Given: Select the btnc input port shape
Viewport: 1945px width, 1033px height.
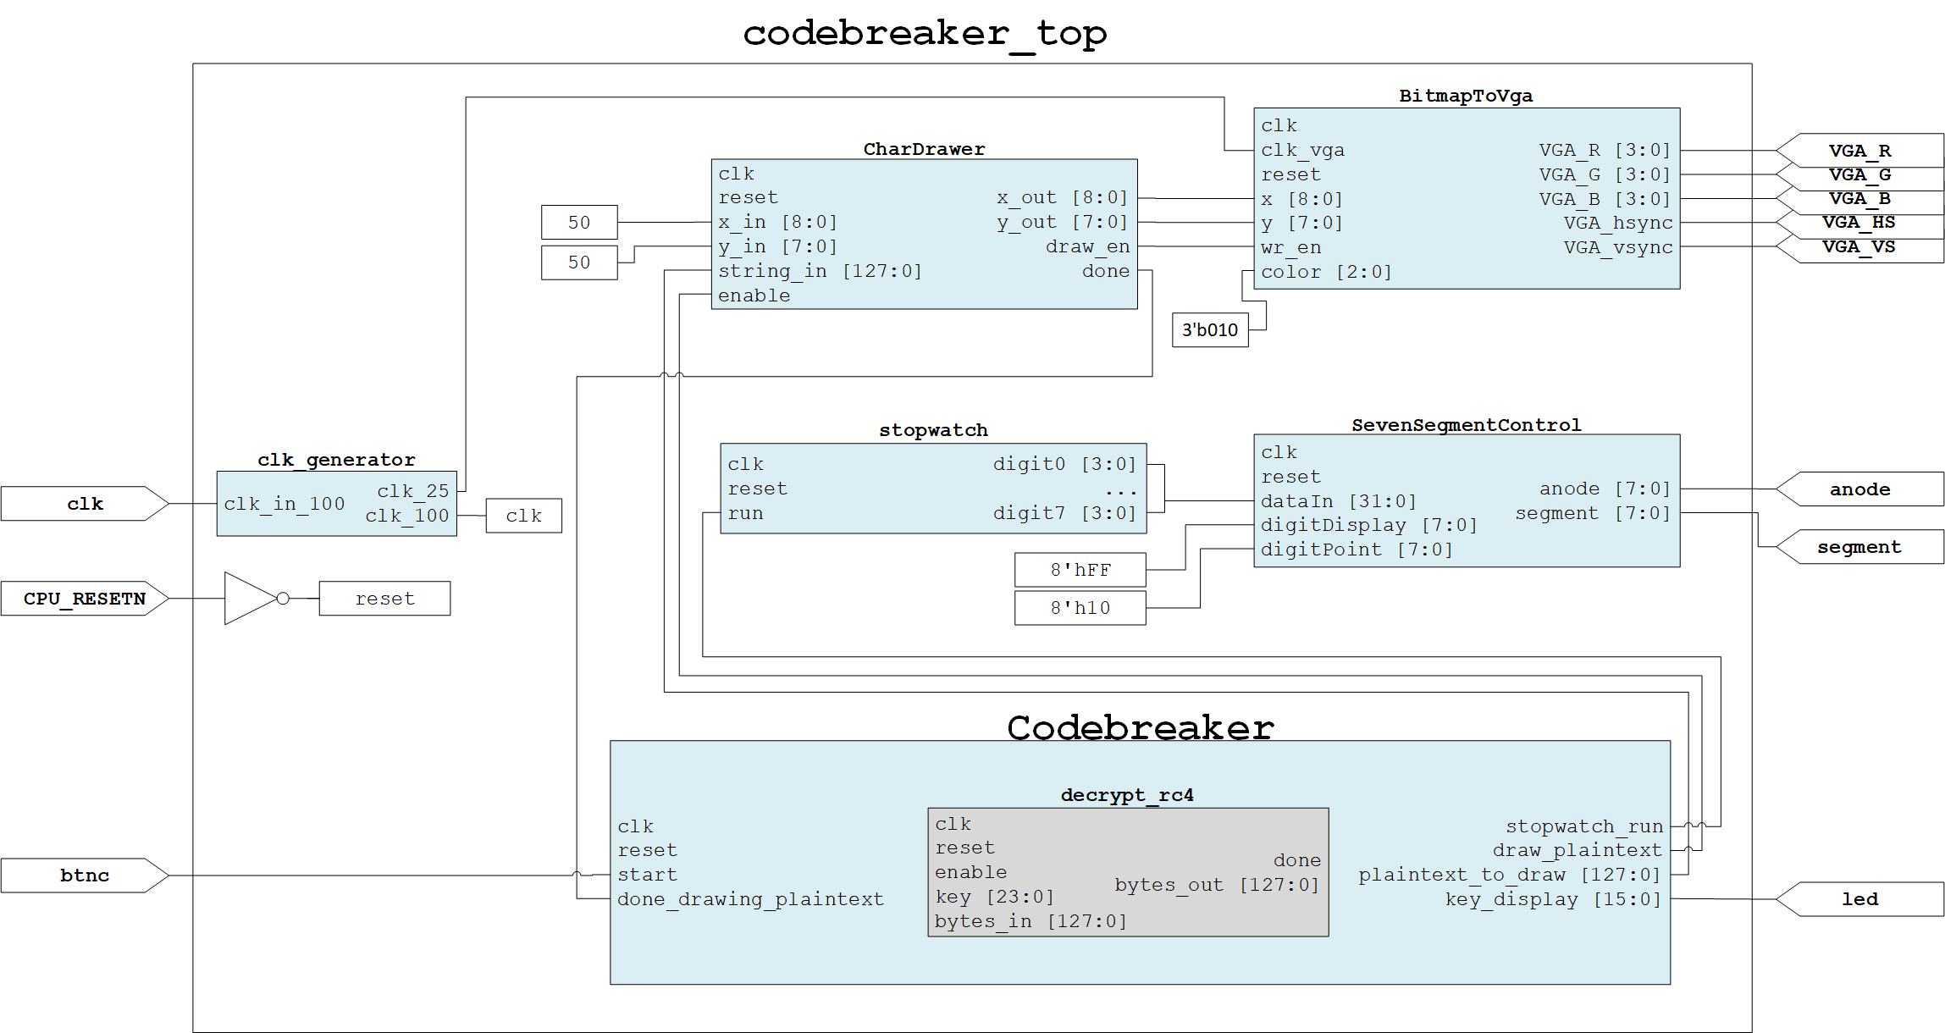Looking at the screenshot, I should click(x=85, y=876).
